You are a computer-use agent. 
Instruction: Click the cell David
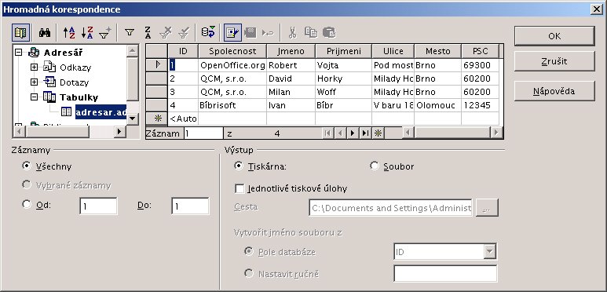(x=291, y=78)
